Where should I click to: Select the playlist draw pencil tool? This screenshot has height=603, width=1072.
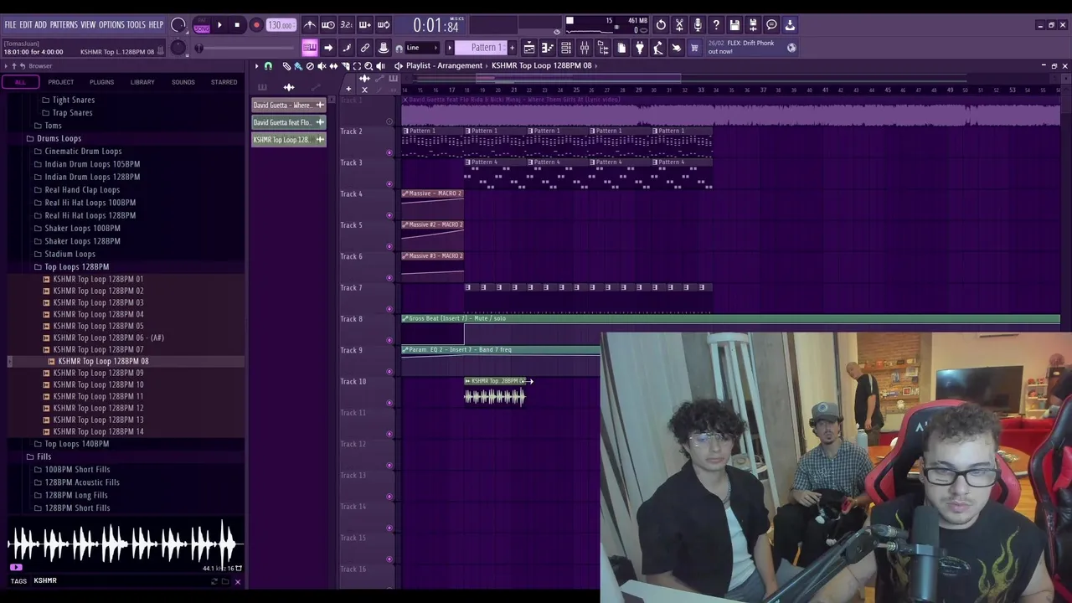click(286, 66)
